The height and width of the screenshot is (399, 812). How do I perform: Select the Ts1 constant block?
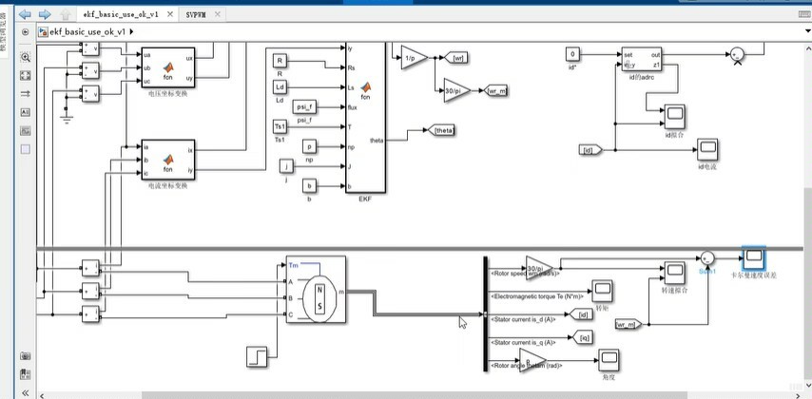coord(280,126)
